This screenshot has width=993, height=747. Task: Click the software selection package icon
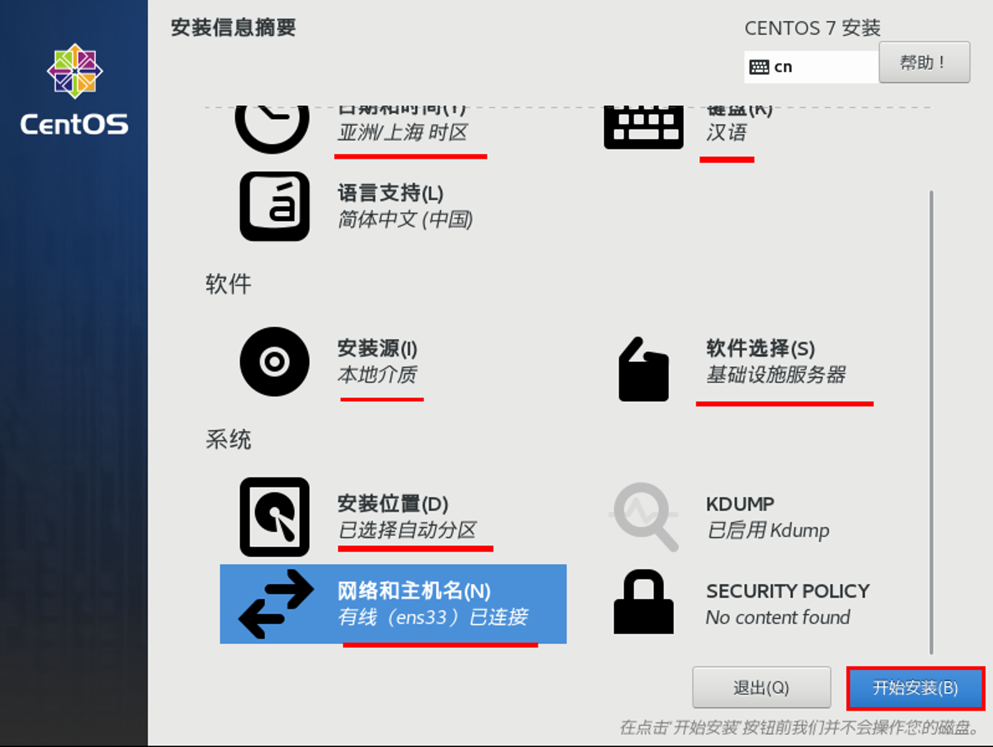(643, 369)
